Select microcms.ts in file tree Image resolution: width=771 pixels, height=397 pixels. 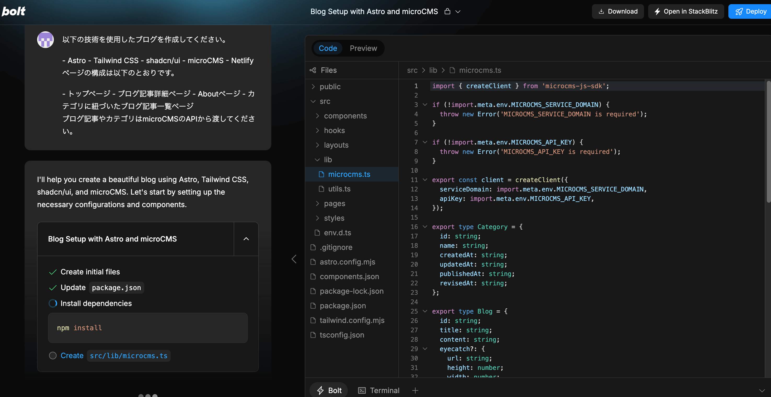tap(352, 174)
